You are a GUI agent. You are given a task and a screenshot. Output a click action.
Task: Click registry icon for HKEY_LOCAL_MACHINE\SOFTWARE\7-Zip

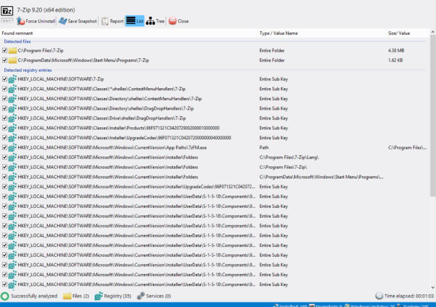[12, 79]
